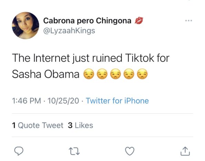
Task: Open Cabrona pero Chingona profile name
Action: 87,21
